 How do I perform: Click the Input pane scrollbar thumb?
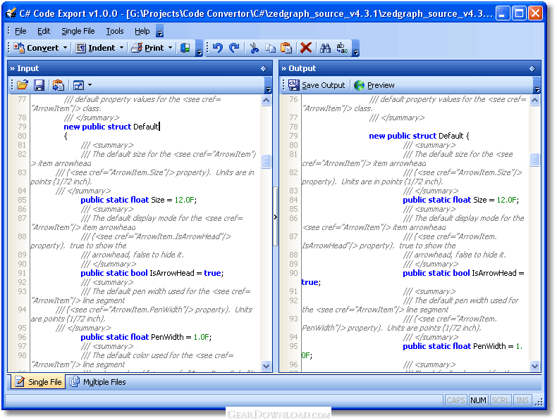[266, 161]
